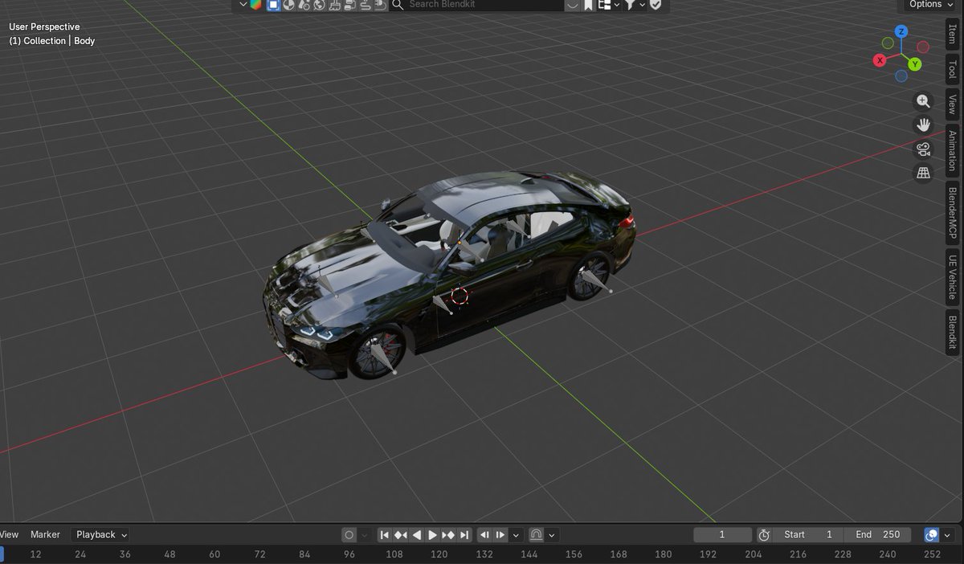964x564 pixels.
Task: Toggle the blue overlay button in the timeline
Action: pos(932,535)
